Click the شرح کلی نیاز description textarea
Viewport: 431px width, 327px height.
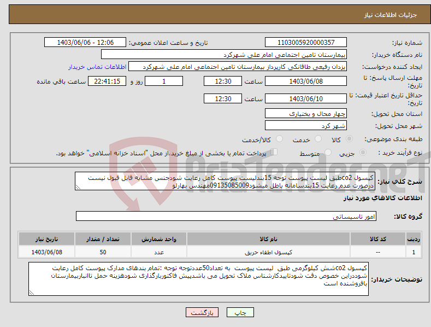[x=225, y=181]
